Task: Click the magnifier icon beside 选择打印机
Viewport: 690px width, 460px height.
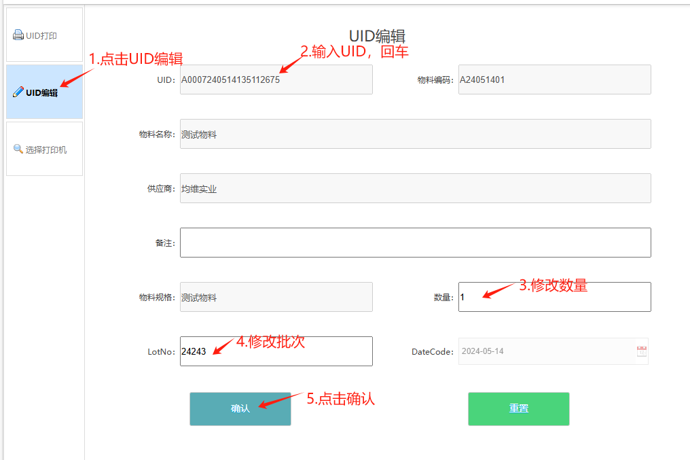Action: click(18, 149)
